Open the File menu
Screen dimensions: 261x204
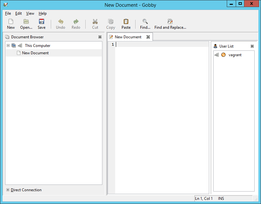pyautogui.click(x=8, y=13)
